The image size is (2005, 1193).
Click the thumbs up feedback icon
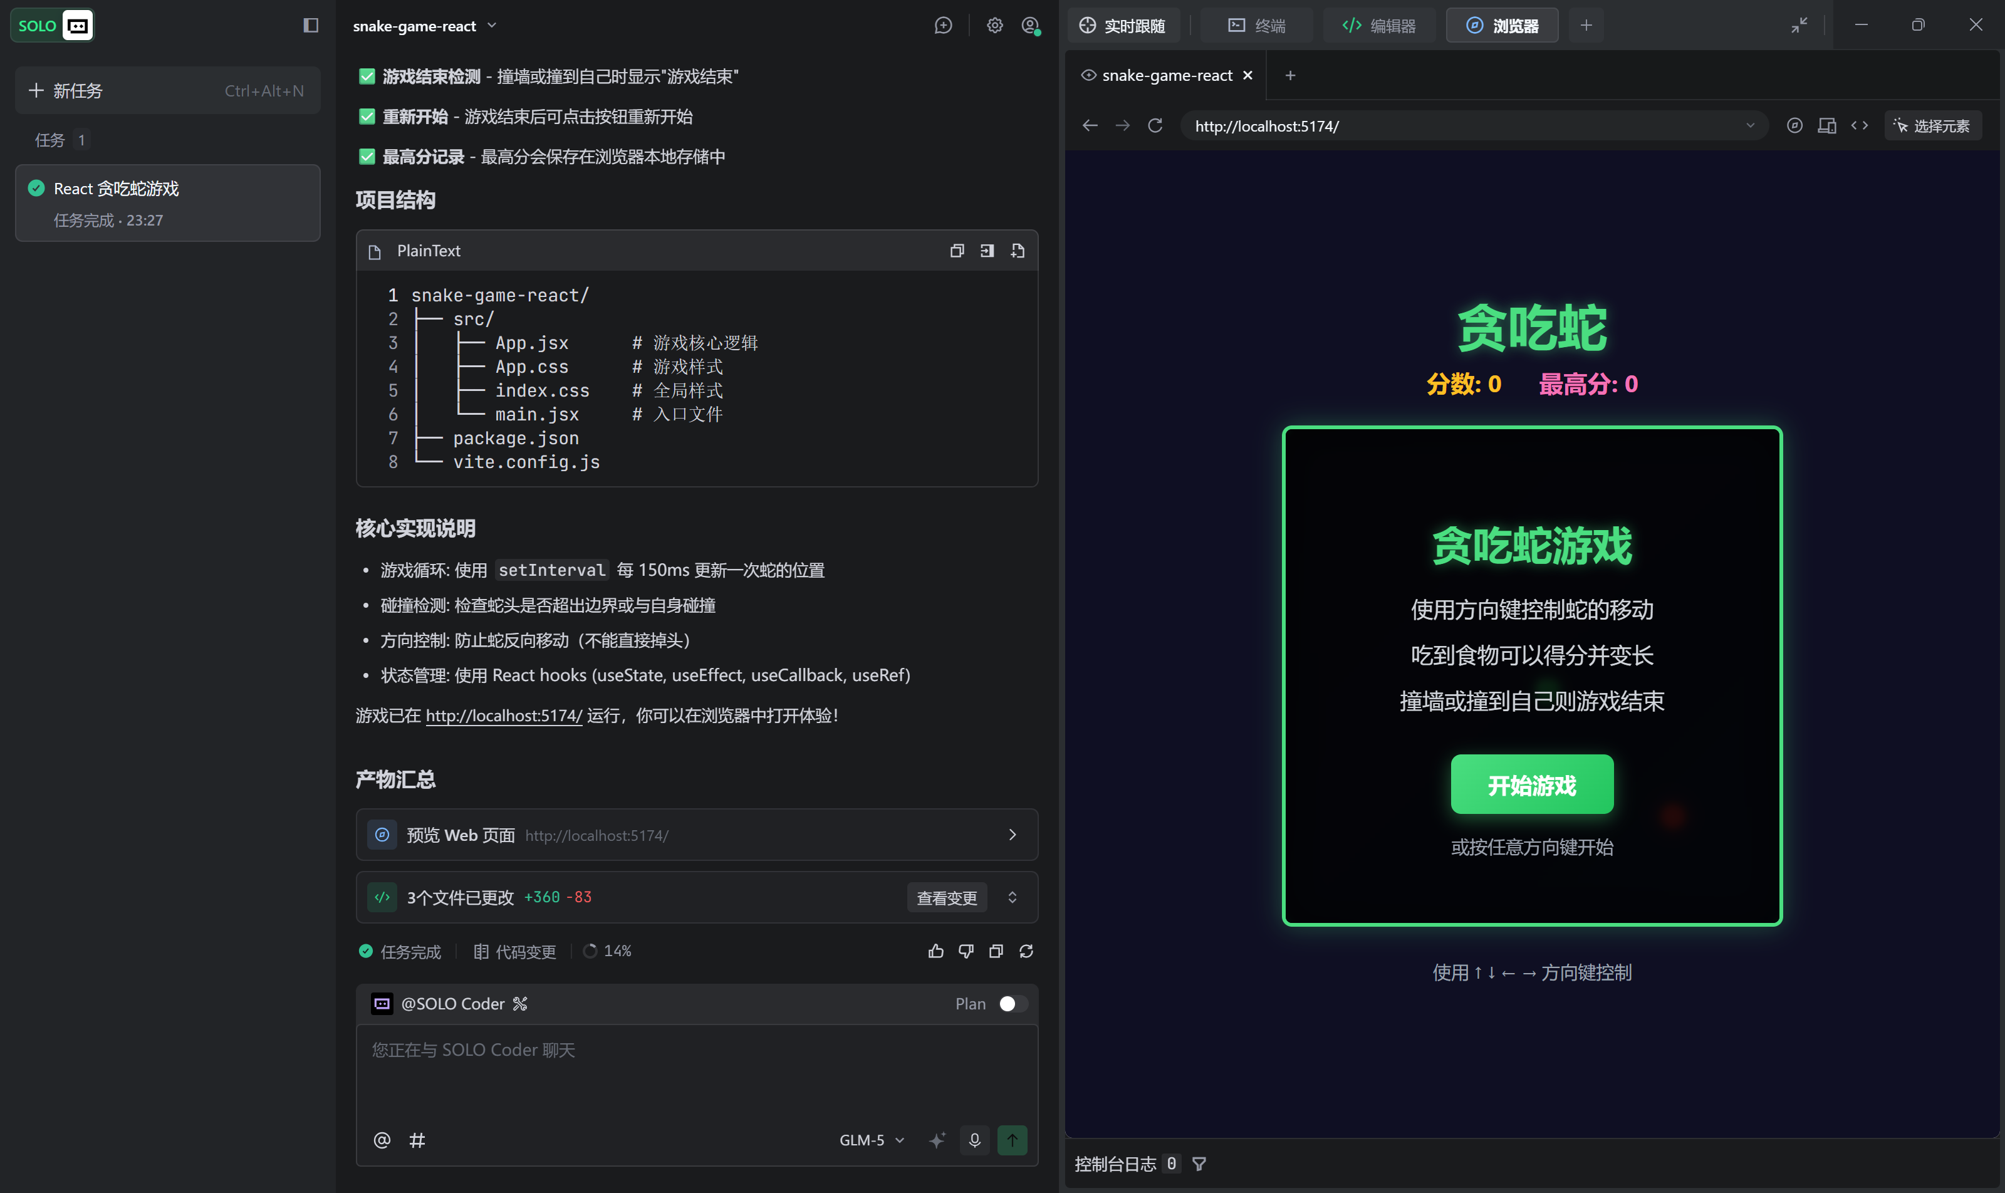[x=936, y=951]
